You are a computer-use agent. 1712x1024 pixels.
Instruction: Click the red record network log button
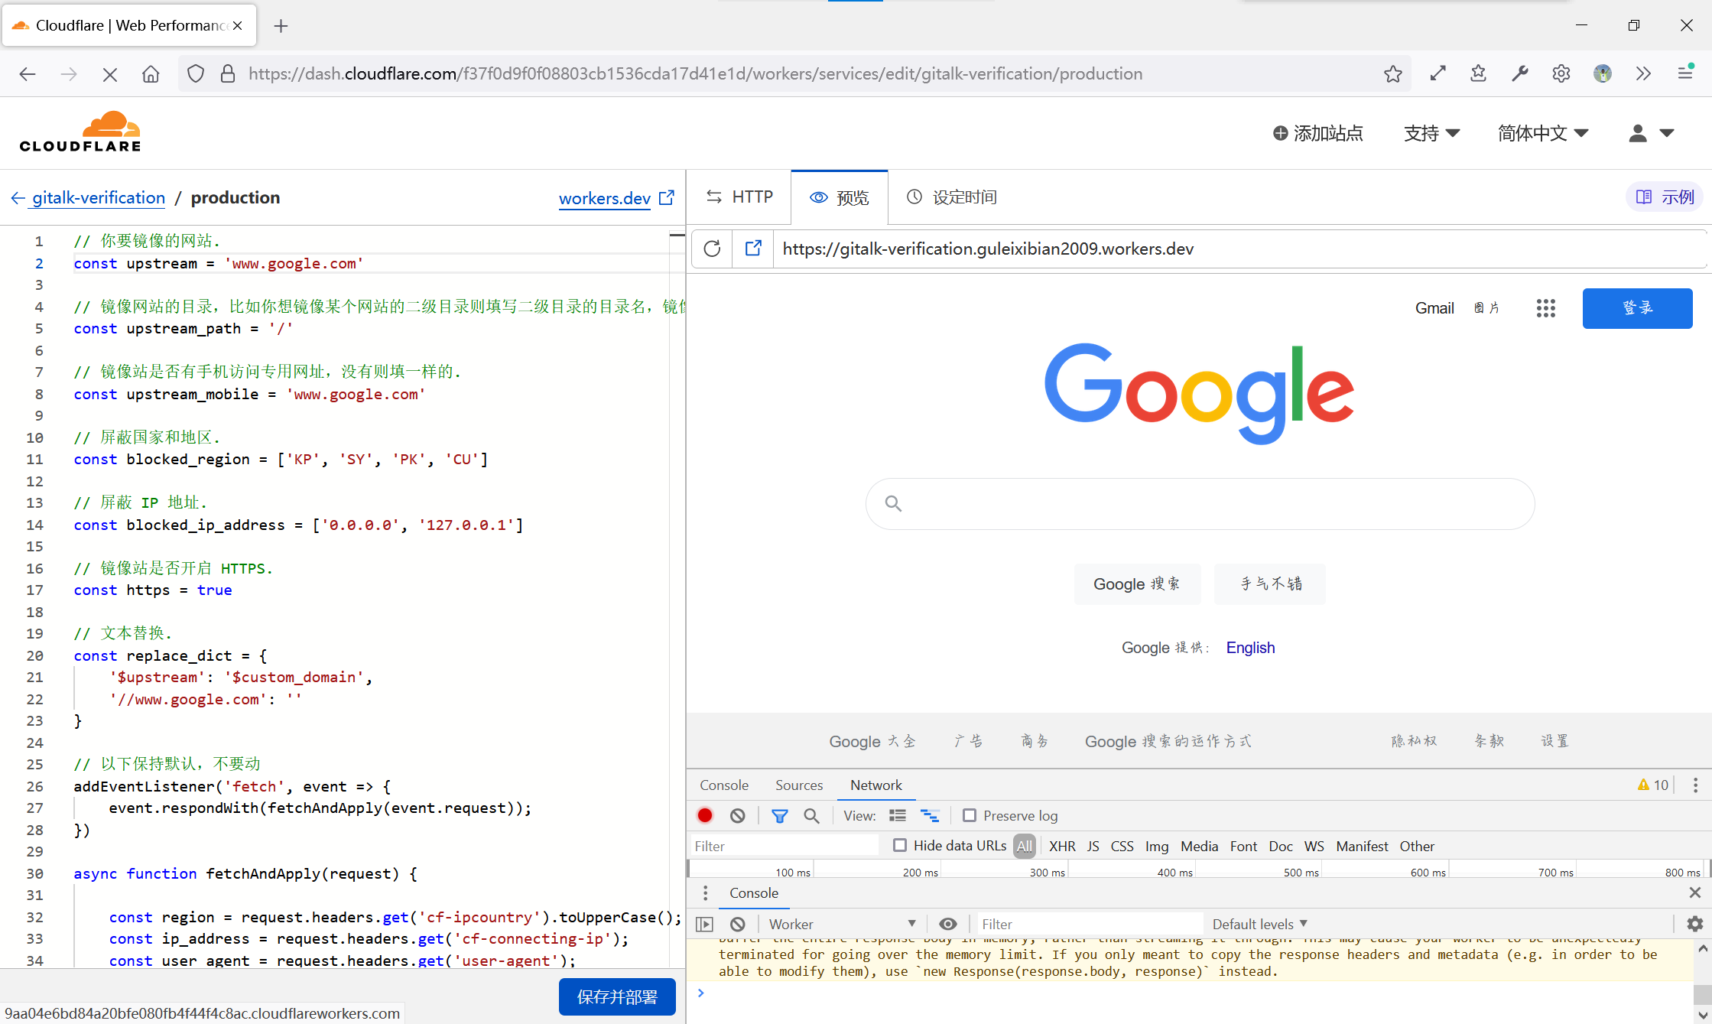pos(705,815)
